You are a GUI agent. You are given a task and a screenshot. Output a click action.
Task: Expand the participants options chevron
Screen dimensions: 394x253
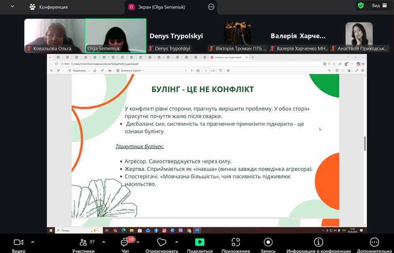click(104, 242)
